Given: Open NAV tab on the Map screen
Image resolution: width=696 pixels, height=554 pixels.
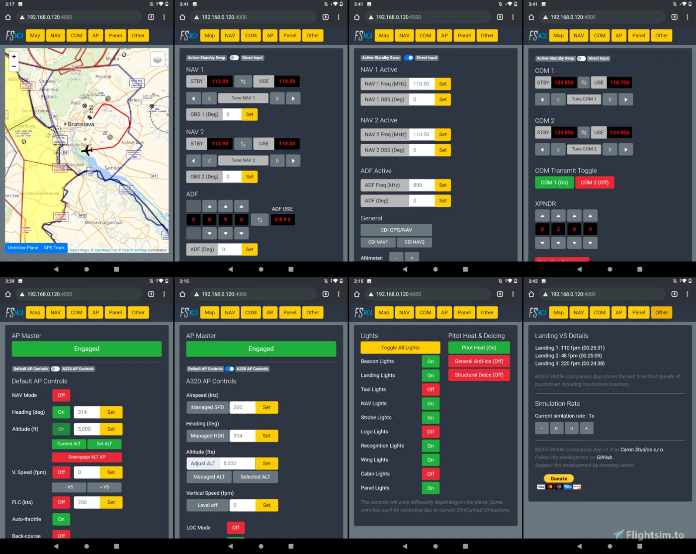Looking at the screenshot, I should [56, 35].
